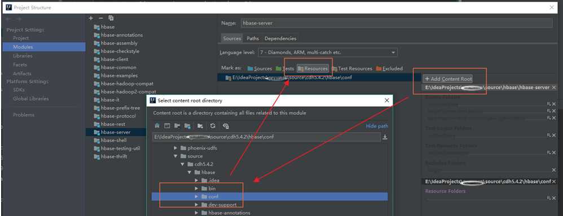The height and width of the screenshot is (216, 563).
Task: Select the hbase-common module
Action: coord(115,67)
